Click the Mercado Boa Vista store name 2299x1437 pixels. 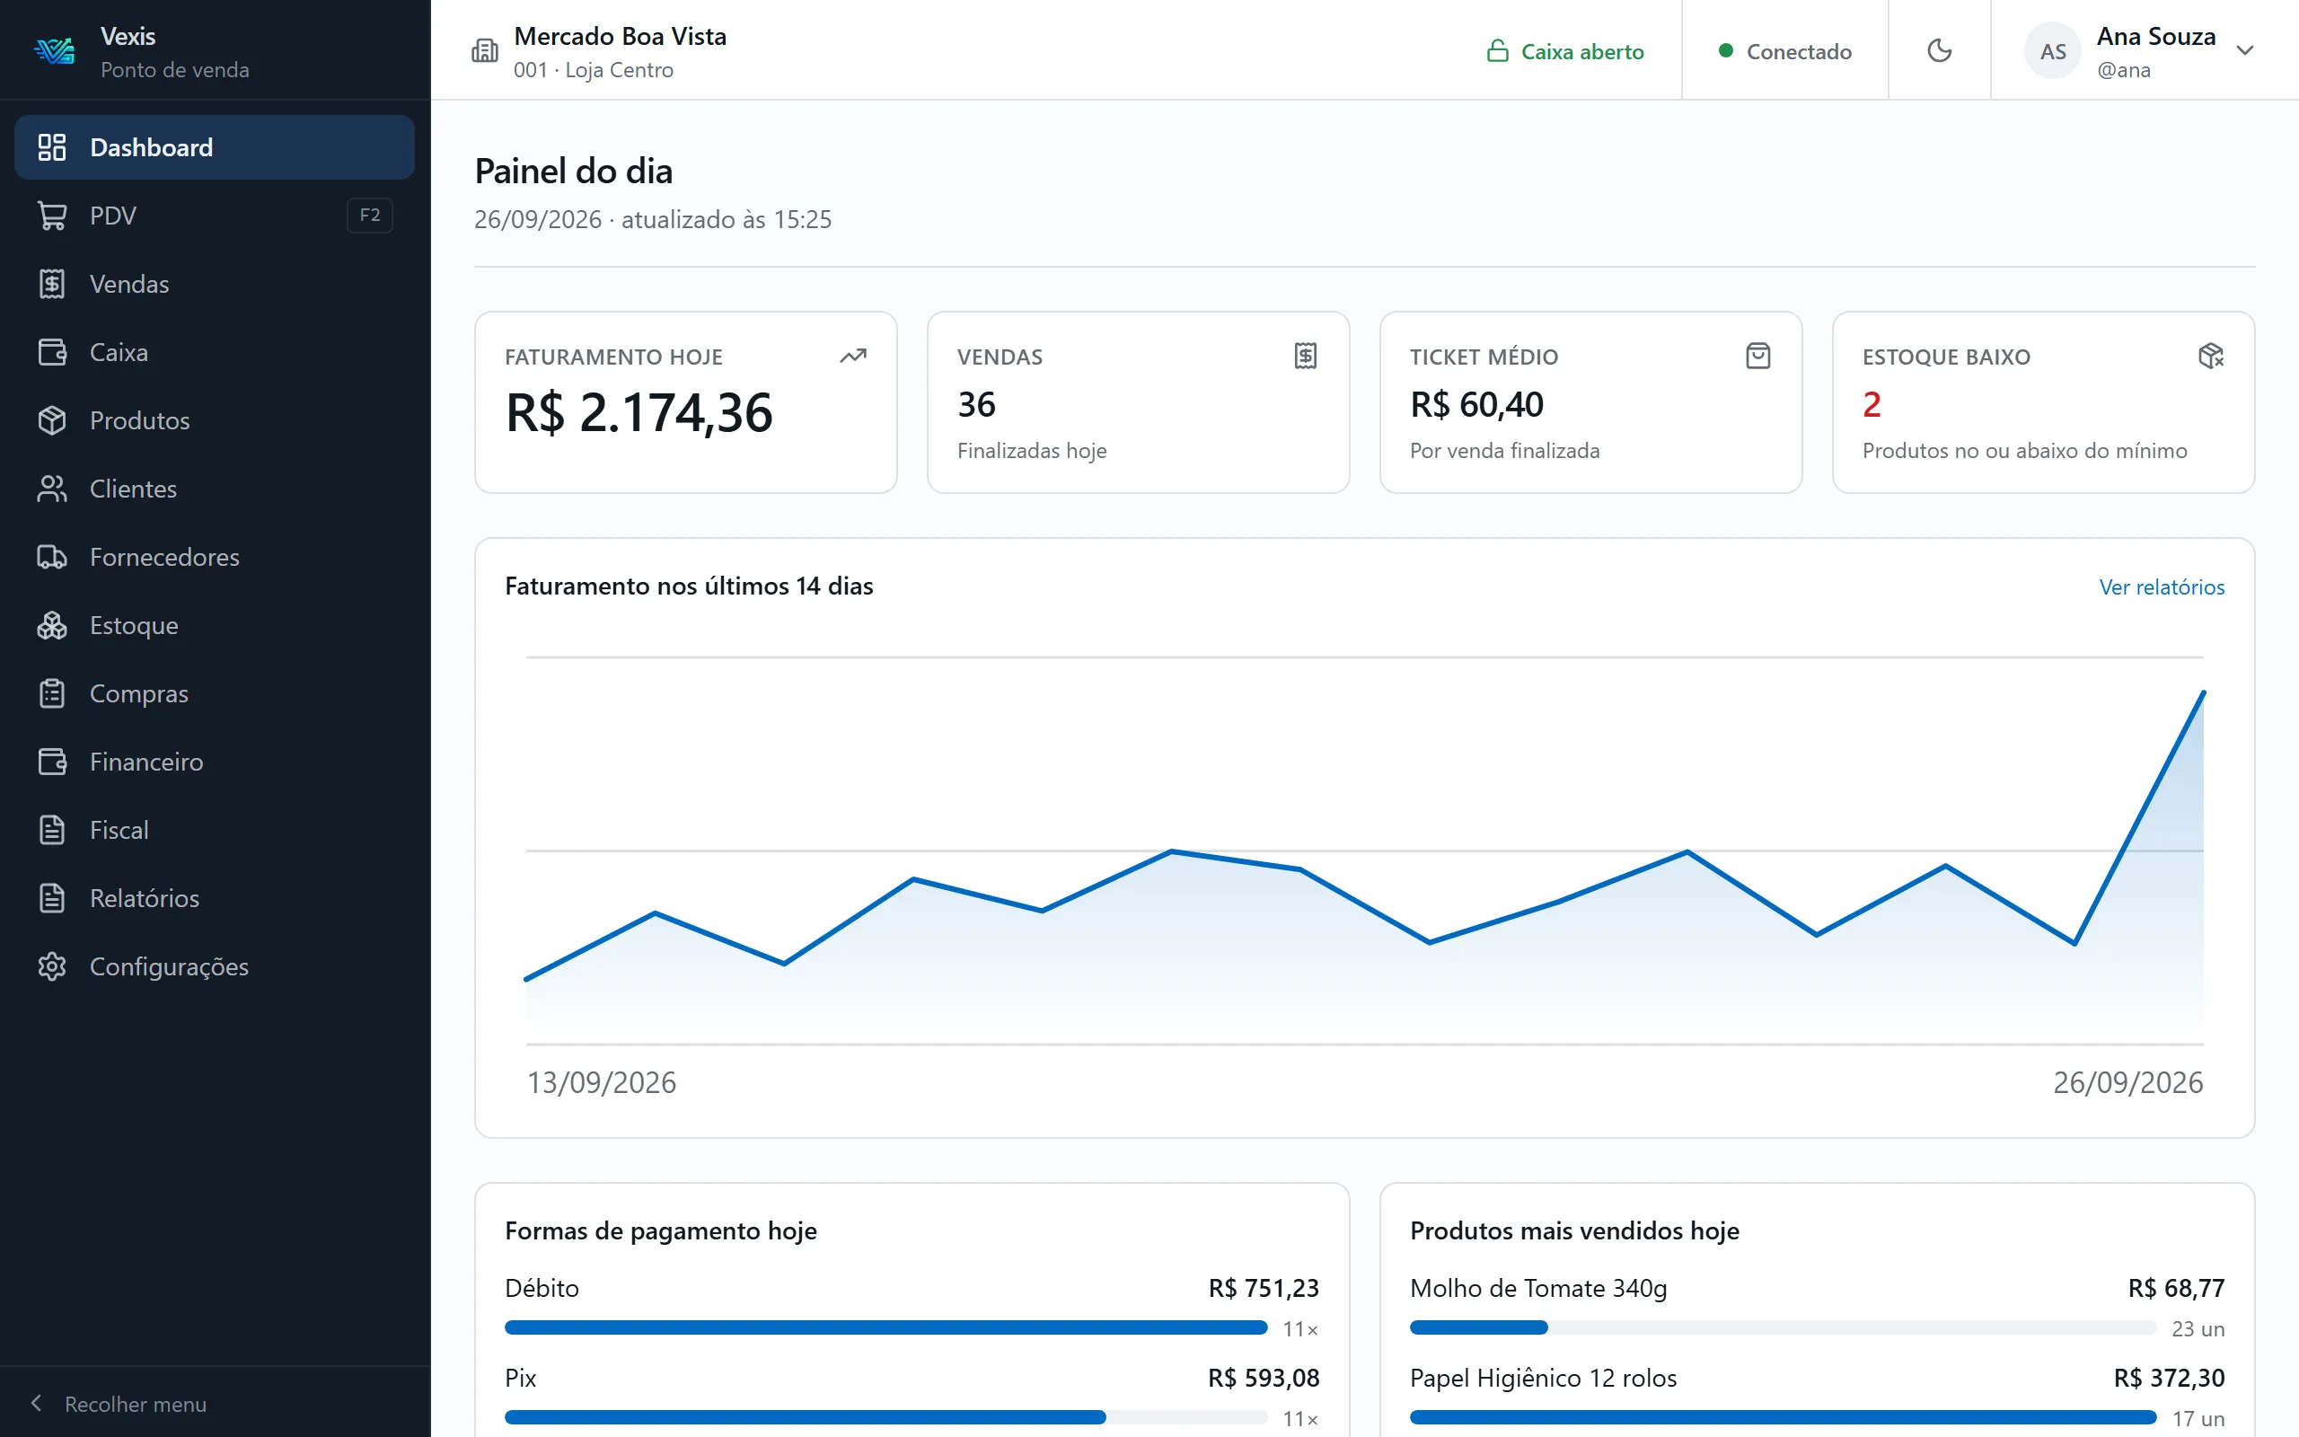tap(621, 36)
